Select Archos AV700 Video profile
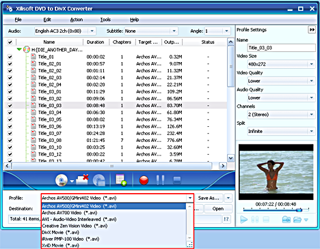Viewport: 320px width, 249px height. click(x=114, y=213)
